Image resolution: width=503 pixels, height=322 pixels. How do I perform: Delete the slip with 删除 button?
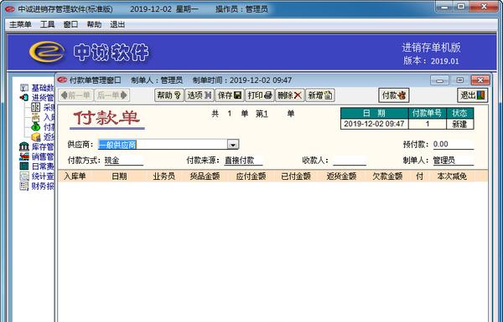290,95
